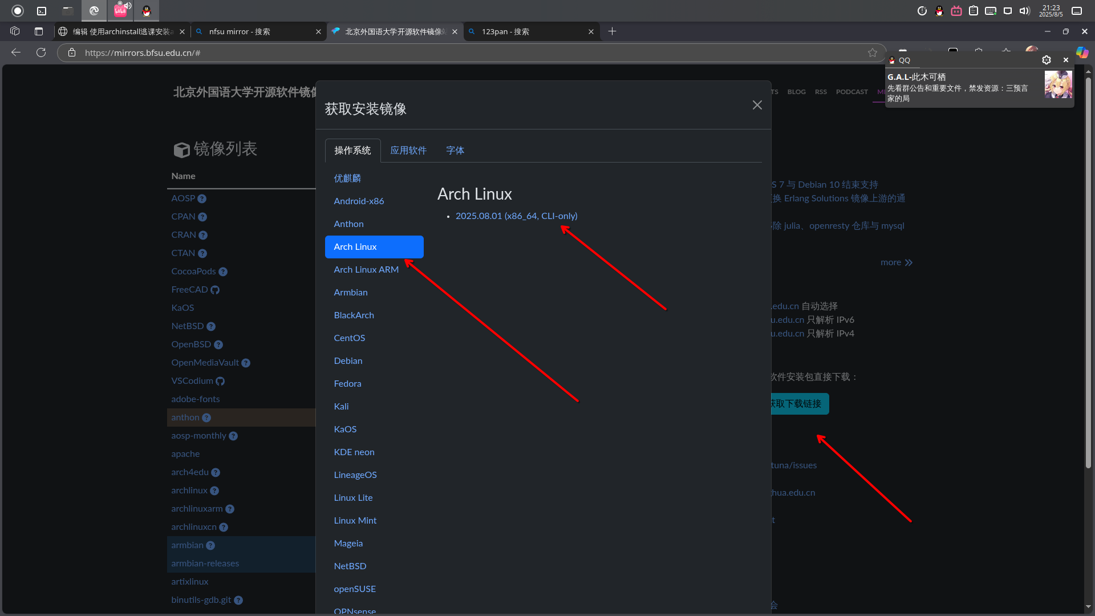Choose Fedora in the OS list

374,384
